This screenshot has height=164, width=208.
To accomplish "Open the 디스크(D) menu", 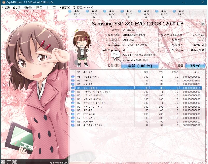I will coord(51,8).
